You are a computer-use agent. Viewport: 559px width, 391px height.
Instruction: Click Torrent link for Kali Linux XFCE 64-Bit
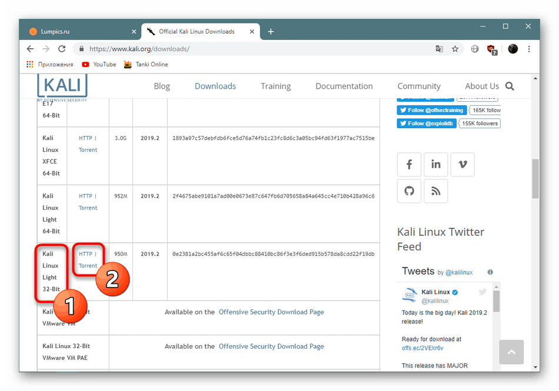88,150
